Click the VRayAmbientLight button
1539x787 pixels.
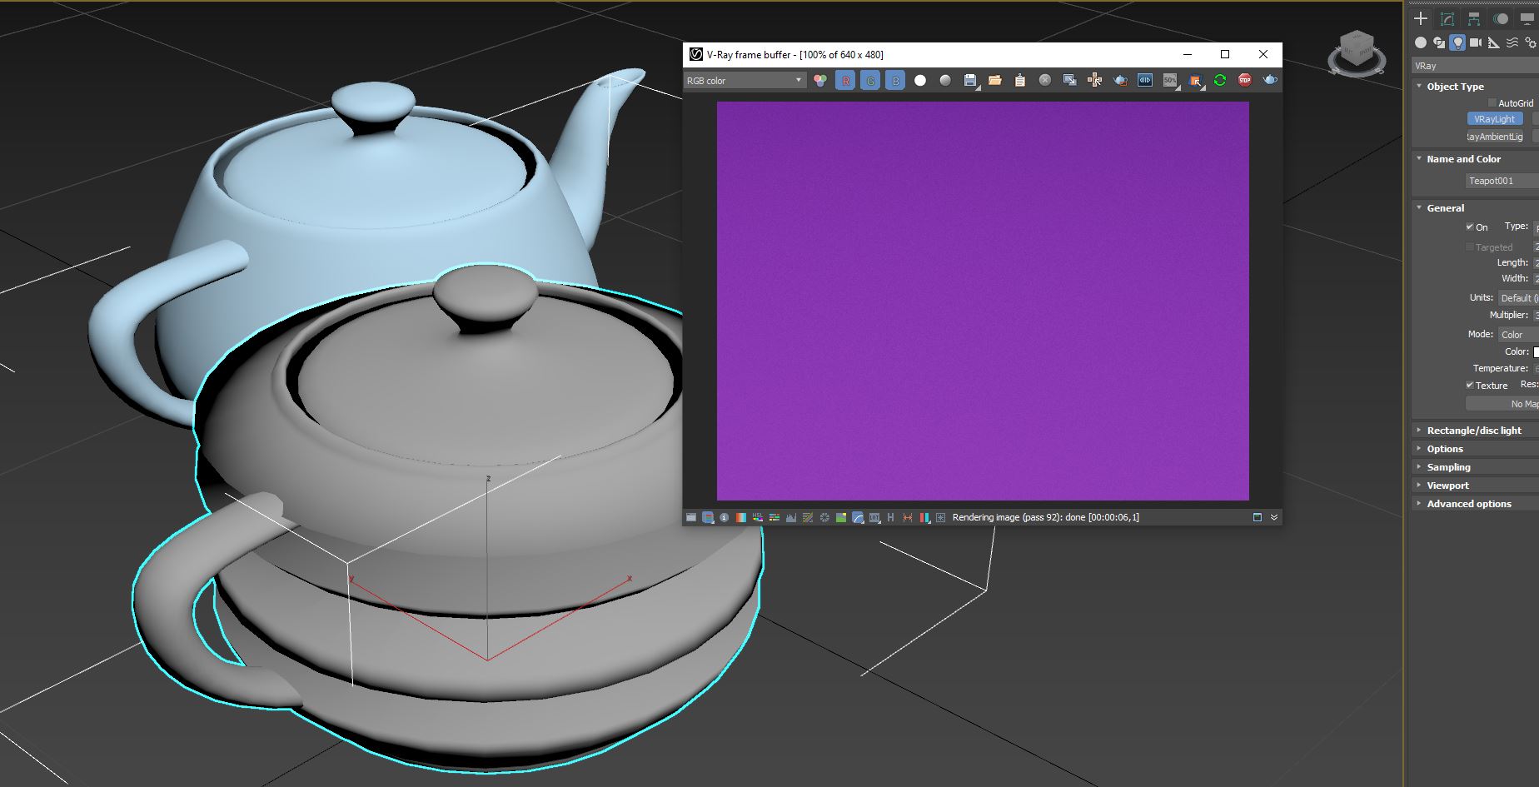click(x=1495, y=137)
